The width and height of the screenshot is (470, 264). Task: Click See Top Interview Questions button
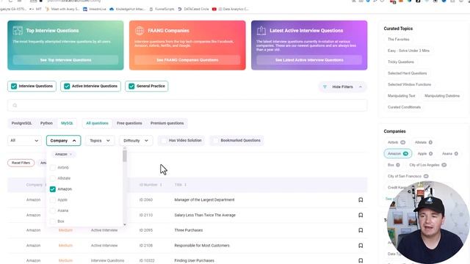(x=65, y=60)
